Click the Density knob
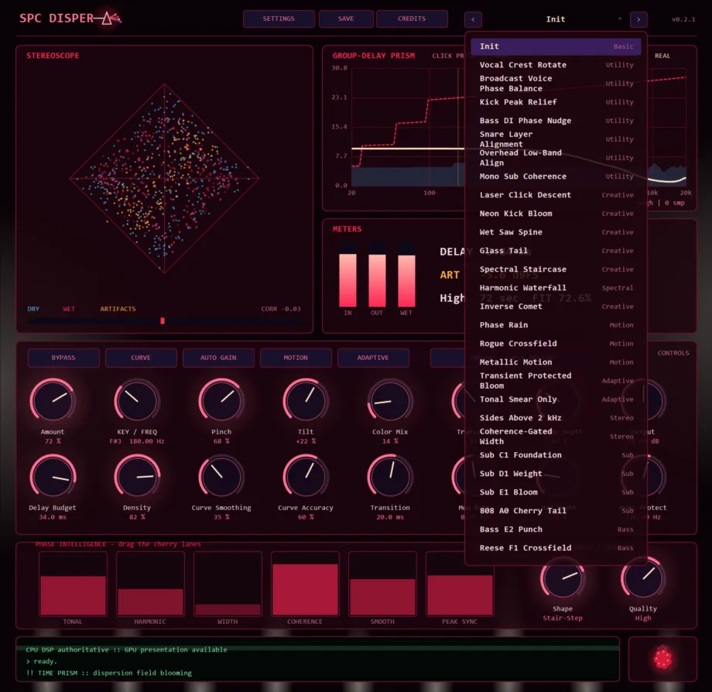Screen dimensions: 712x692 coord(137,477)
